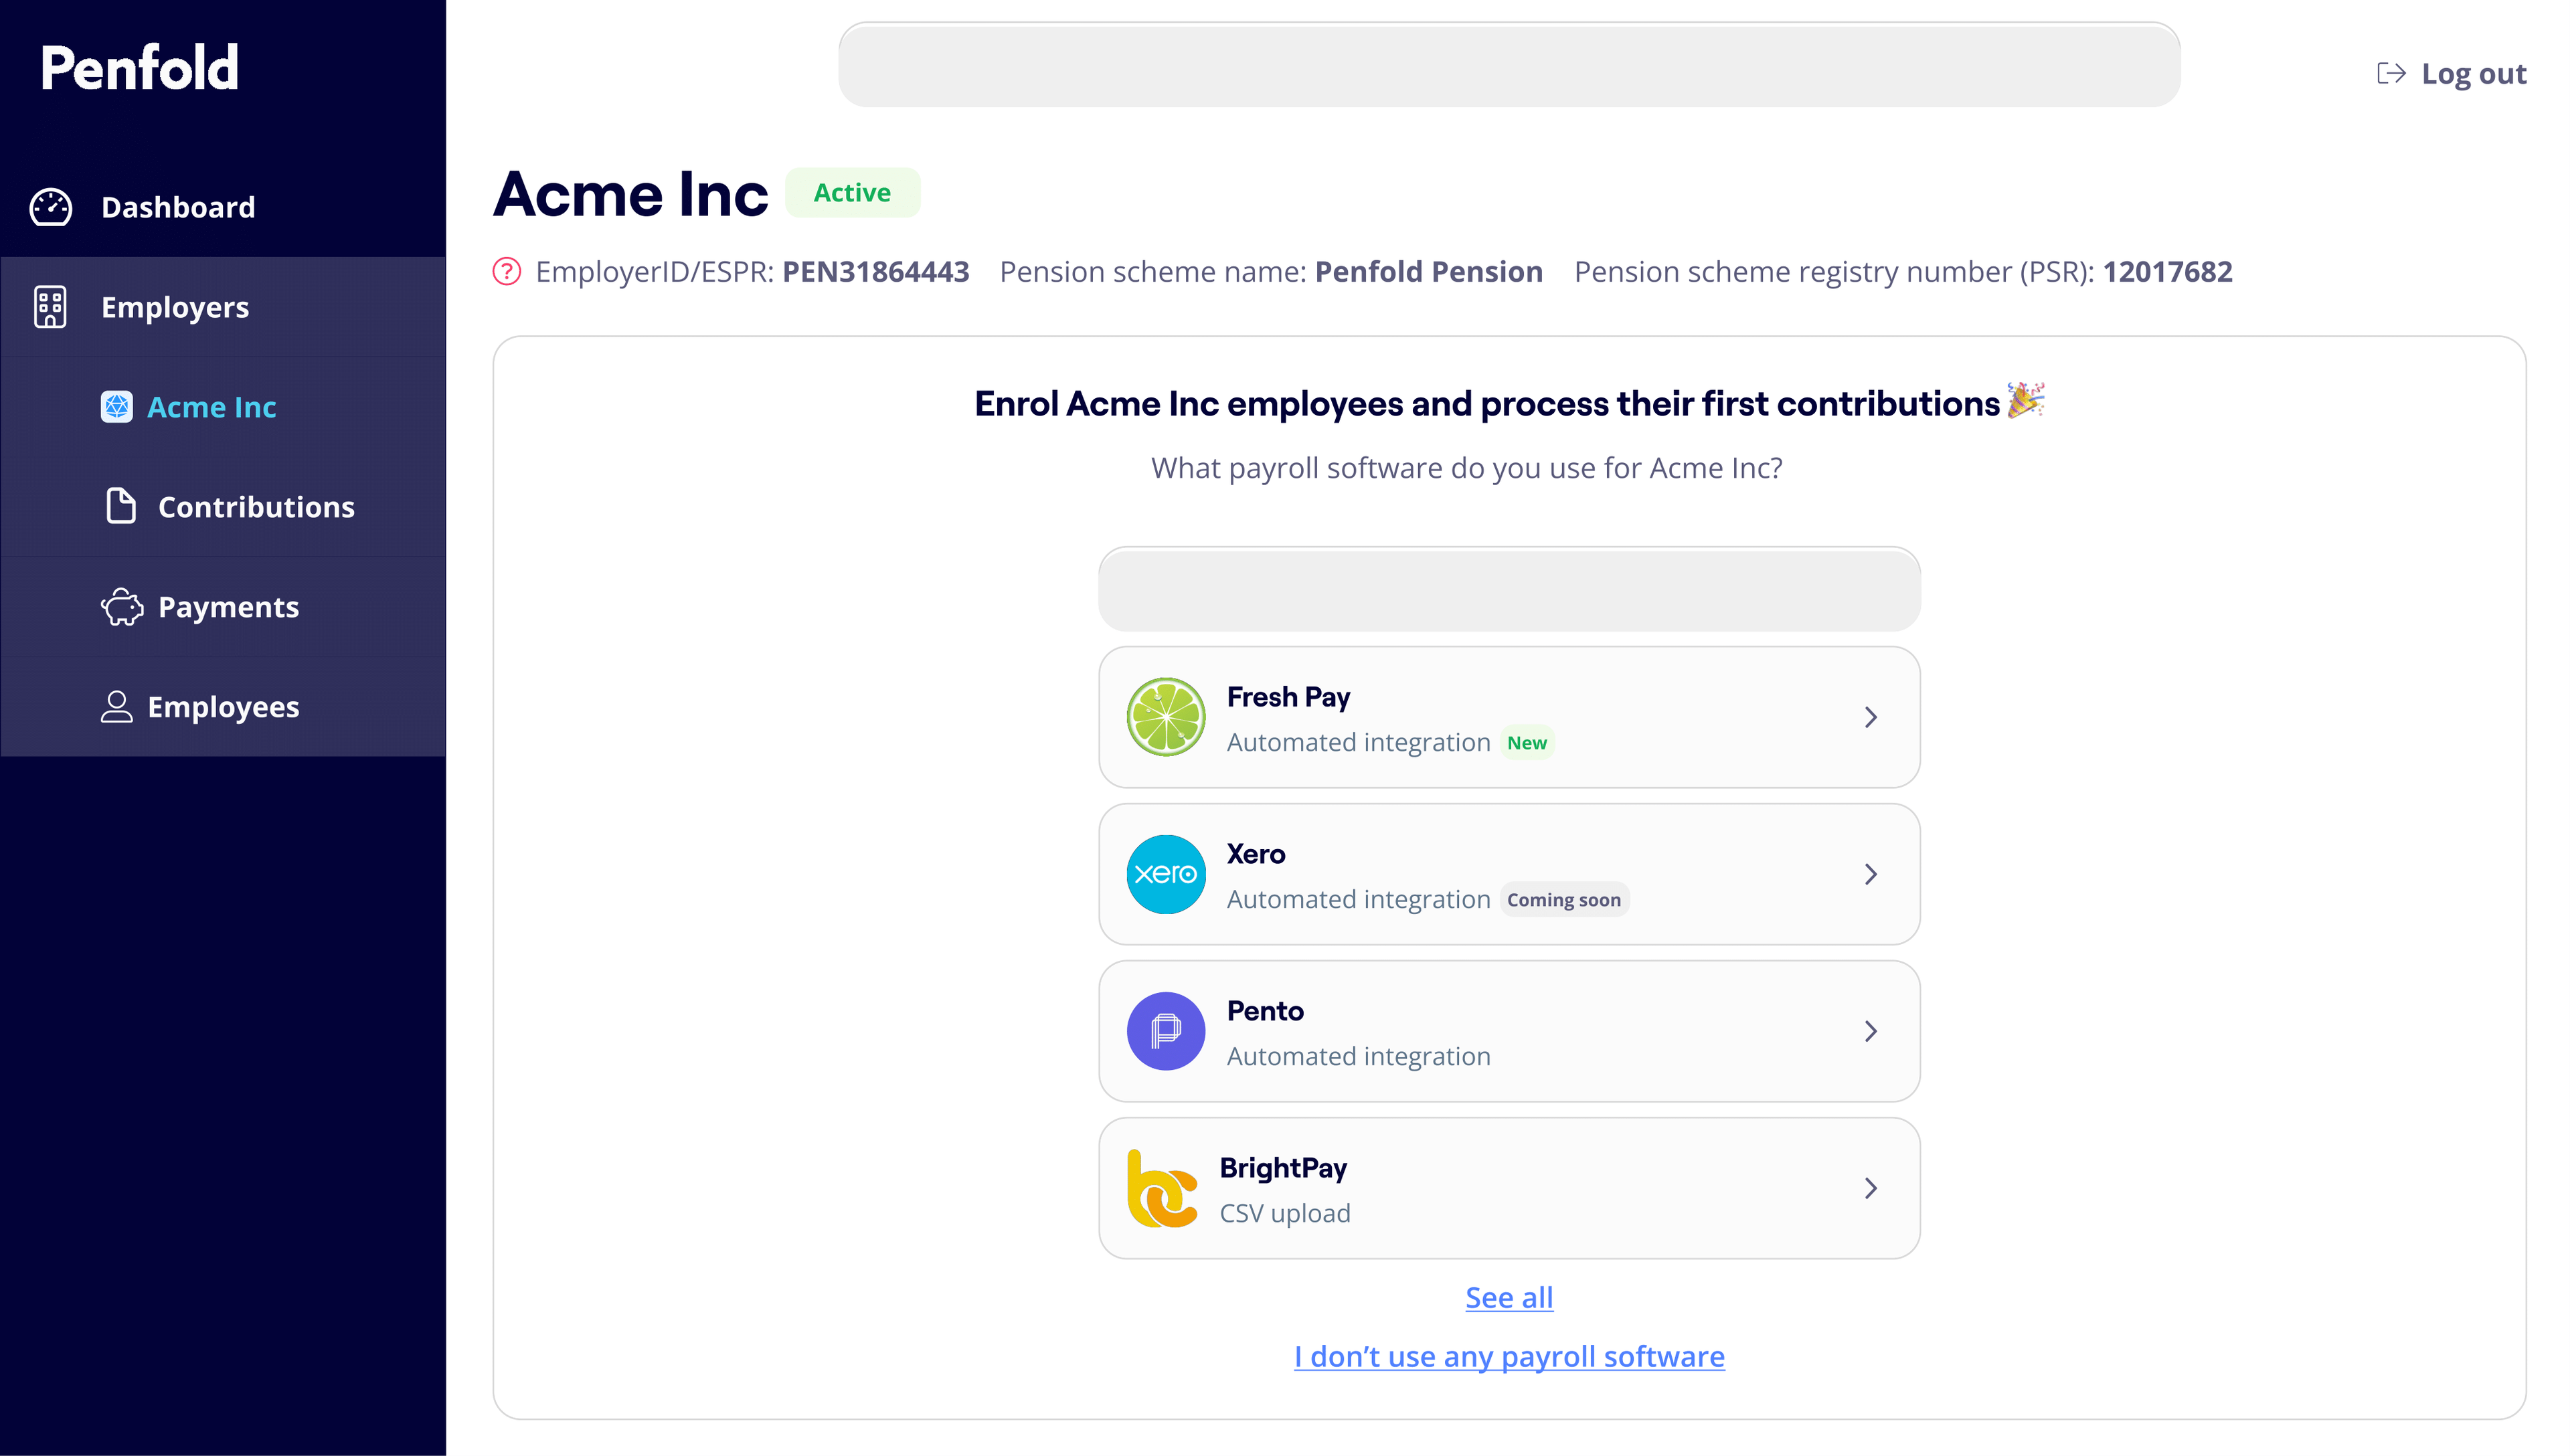Click the Employees person icon
This screenshot has height=1456, width=2570.
pos(116,707)
